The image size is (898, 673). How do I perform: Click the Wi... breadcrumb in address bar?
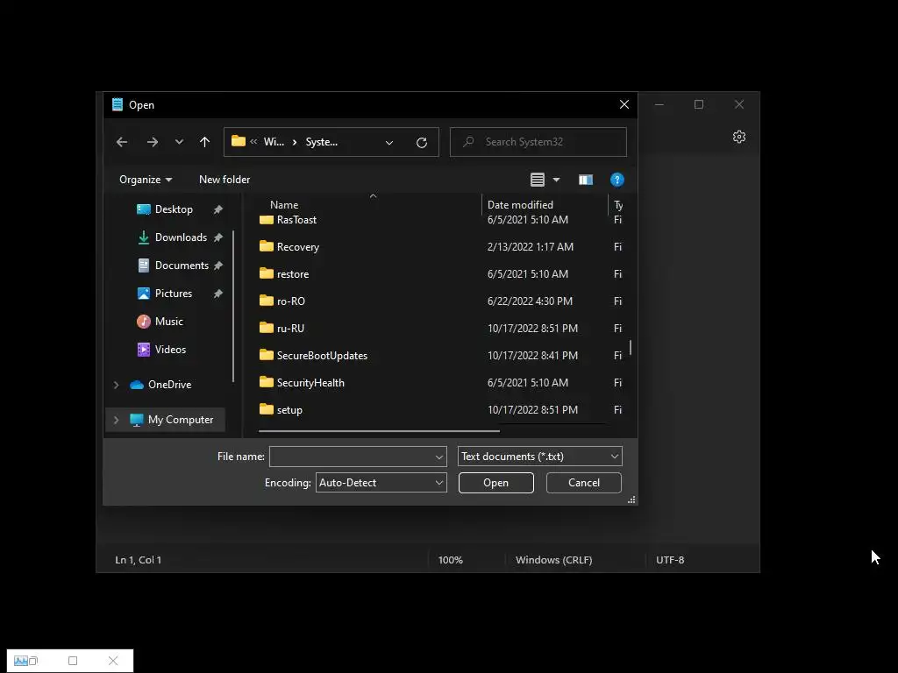click(x=274, y=142)
